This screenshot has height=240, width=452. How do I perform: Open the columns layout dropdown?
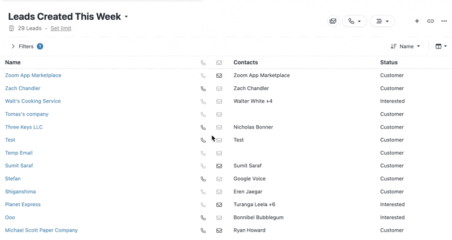(441, 46)
